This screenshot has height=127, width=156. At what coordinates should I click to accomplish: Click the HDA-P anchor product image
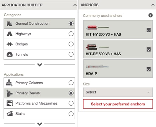97,67
